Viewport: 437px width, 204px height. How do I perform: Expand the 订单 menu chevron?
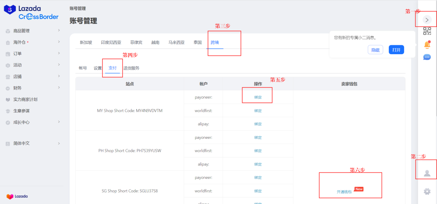point(59,53)
